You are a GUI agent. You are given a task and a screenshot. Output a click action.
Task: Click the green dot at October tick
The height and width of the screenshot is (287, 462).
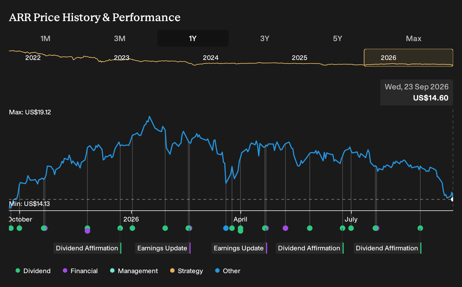coord(19,228)
